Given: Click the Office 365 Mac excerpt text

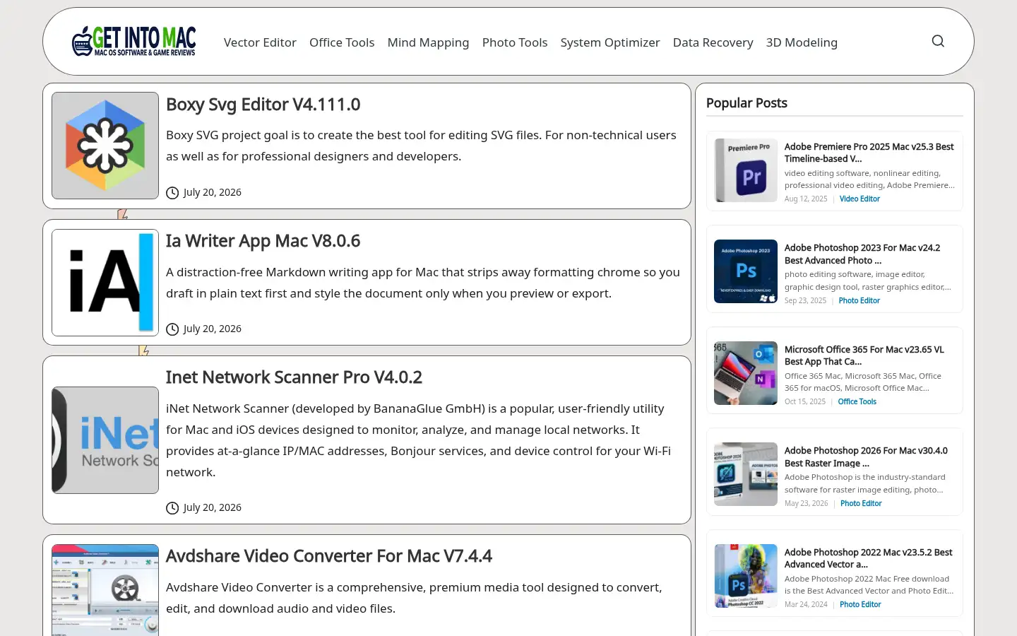Looking at the screenshot, I should point(863,382).
